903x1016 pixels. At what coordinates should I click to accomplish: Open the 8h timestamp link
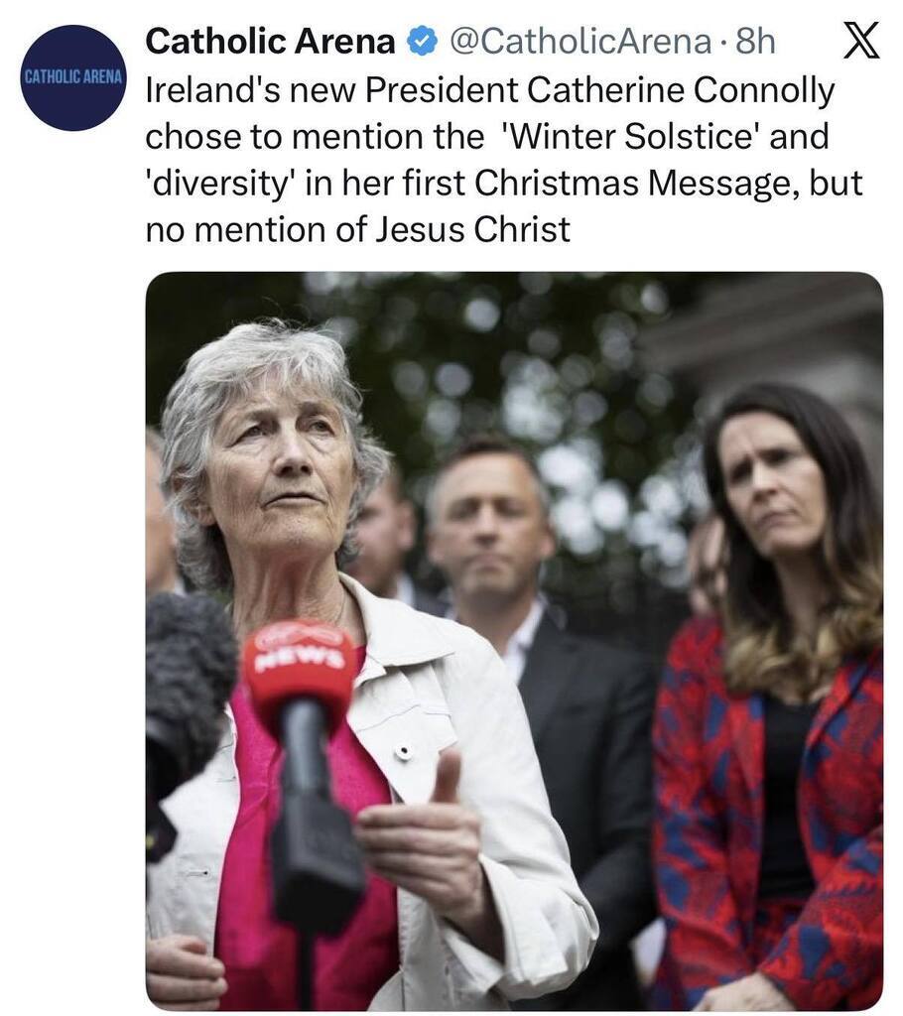click(x=755, y=42)
